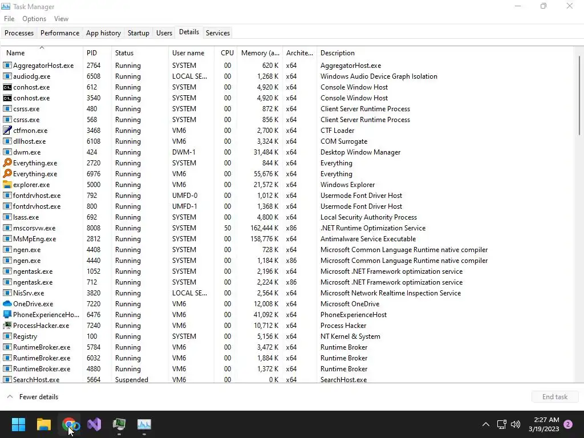The width and height of the screenshot is (584, 438).
Task: Select the ngentask.exe row with PID 712
Action: [x=287, y=282]
